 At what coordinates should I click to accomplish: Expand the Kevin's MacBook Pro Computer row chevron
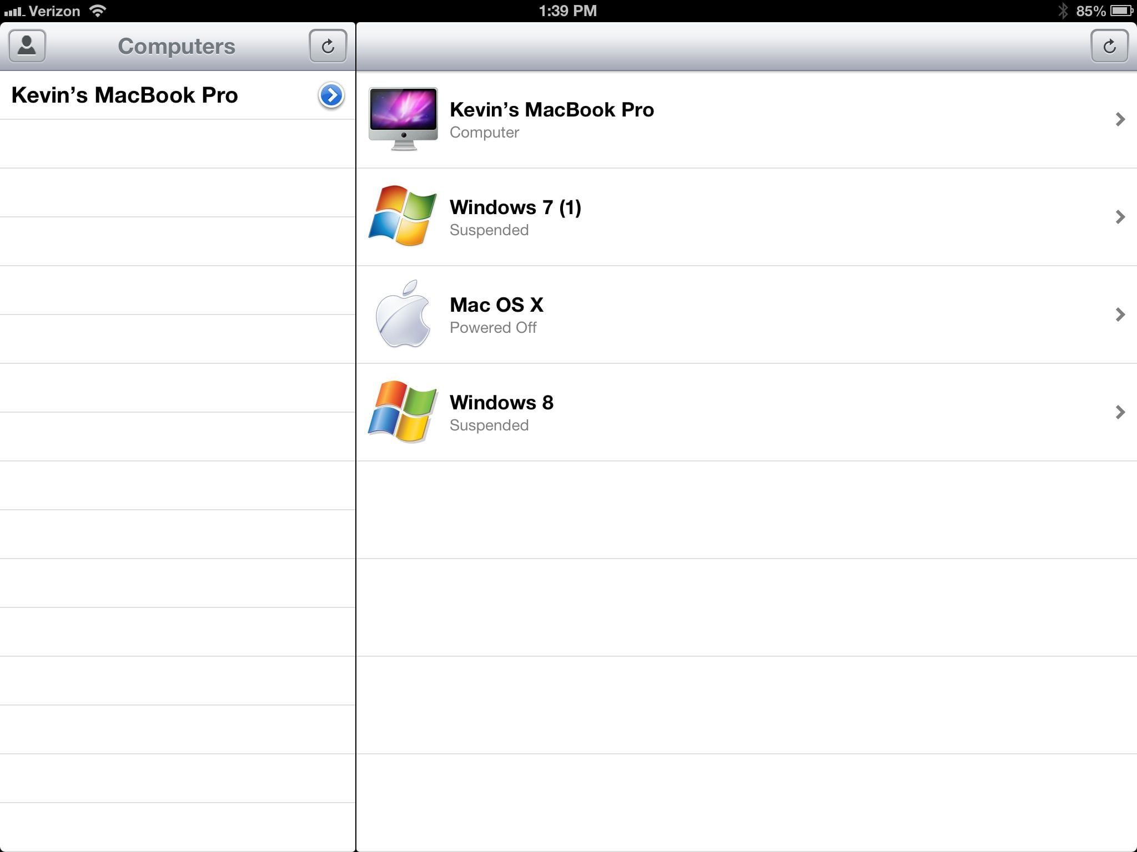(x=1120, y=119)
